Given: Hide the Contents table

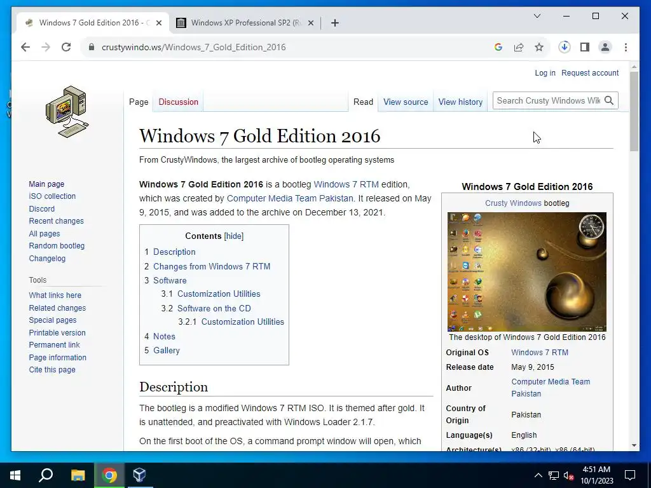Looking at the screenshot, I should (x=234, y=236).
